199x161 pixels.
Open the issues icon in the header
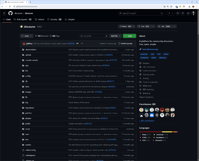(x=178, y=13)
